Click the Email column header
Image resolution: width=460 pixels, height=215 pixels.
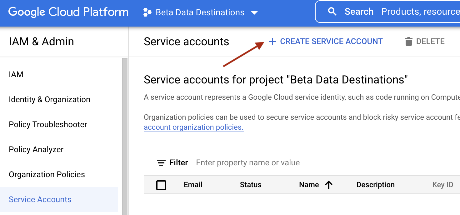pos(193,185)
